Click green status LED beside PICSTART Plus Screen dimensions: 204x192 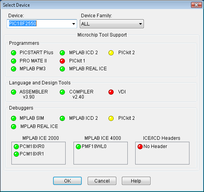pyautogui.click(x=13, y=53)
